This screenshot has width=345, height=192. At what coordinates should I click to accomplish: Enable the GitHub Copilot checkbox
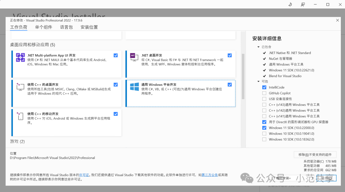tap(264, 93)
